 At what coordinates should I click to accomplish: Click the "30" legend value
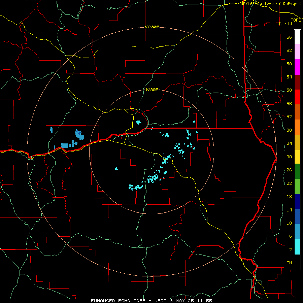(289, 157)
